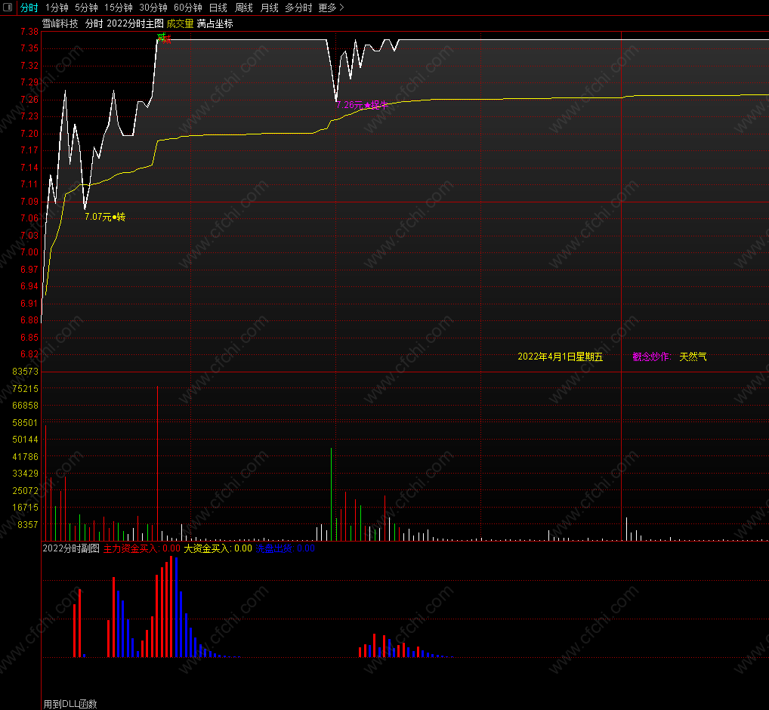This screenshot has width=769, height=710.
Task: Click the 7.07元 转 marker on chart
Action: pos(105,217)
